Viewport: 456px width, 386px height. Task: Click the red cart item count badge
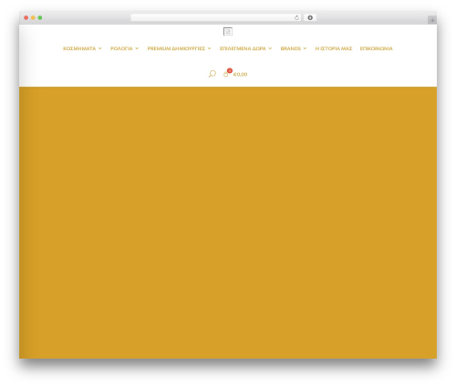click(230, 70)
